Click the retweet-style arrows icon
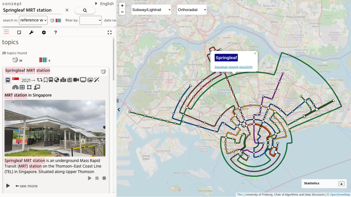351x197 pixels. [x=39, y=80]
